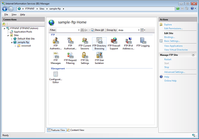Open FTP SSL Settings feature

click(x=85, y=58)
